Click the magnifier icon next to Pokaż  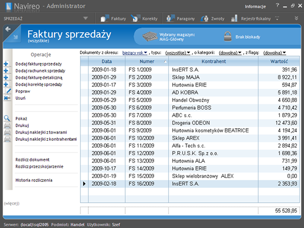click(7, 118)
